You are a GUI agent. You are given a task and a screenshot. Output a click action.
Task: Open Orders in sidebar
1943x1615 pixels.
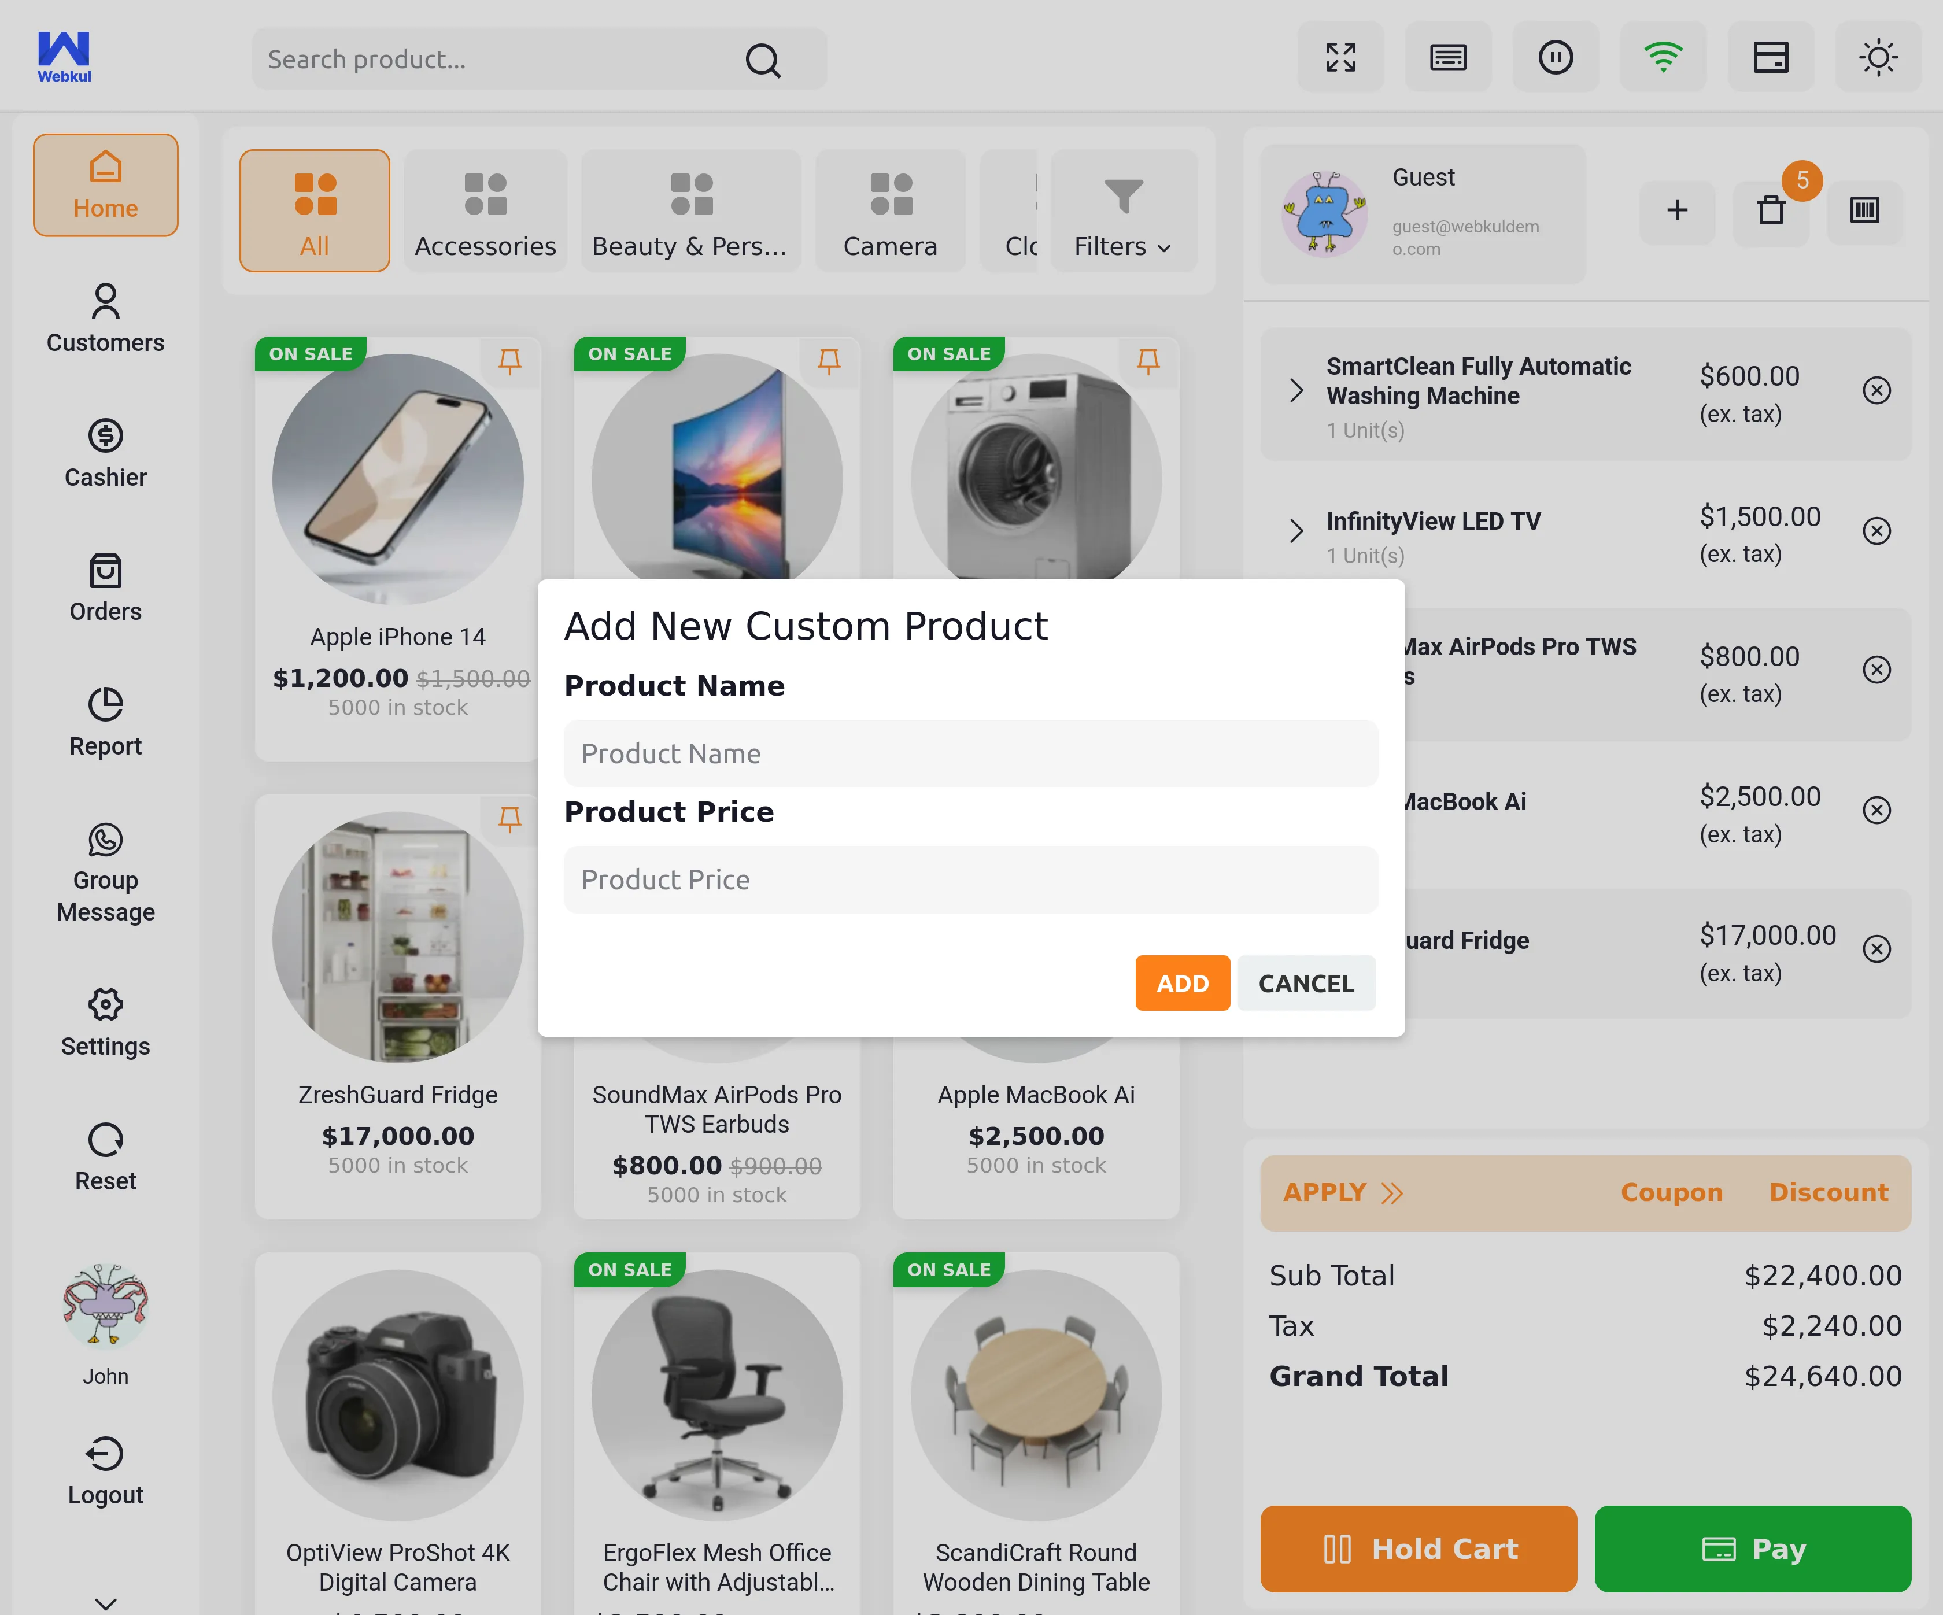pos(105,587)
